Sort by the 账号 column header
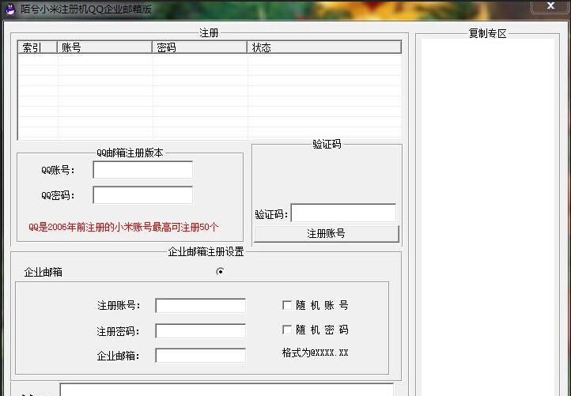Viewport: 571px width, 396px height. point(104,47)
